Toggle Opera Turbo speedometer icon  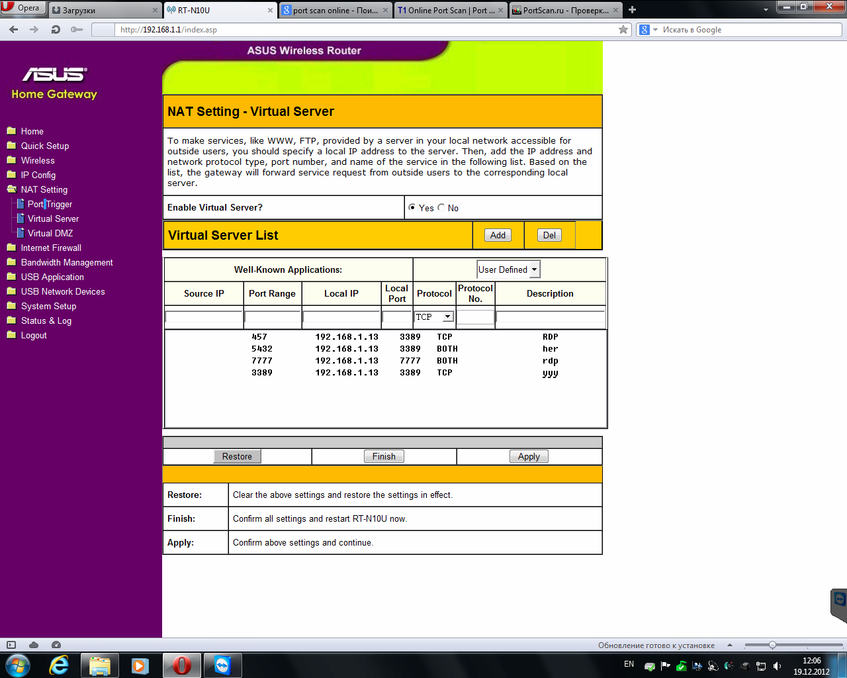point(56,645)
